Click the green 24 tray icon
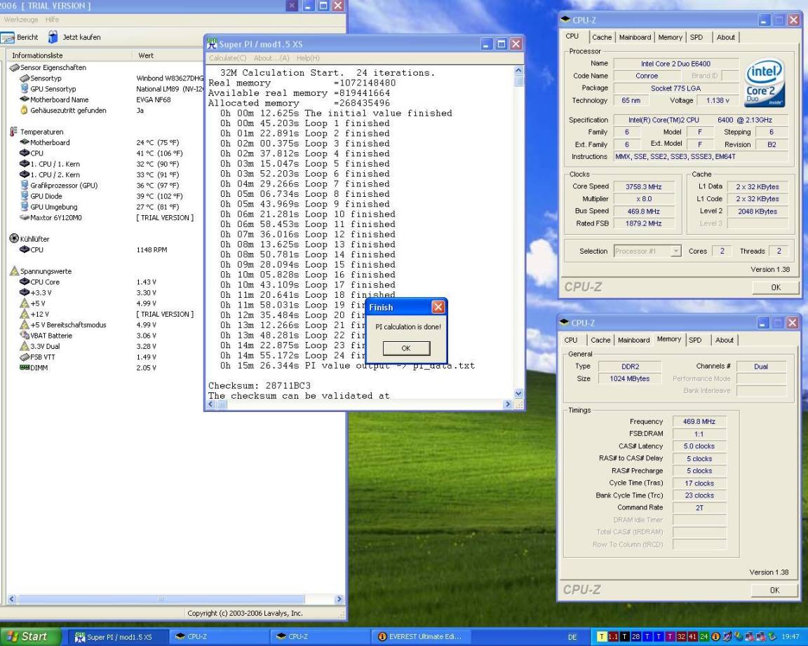The image size is (808, 646). coord(704,637)
